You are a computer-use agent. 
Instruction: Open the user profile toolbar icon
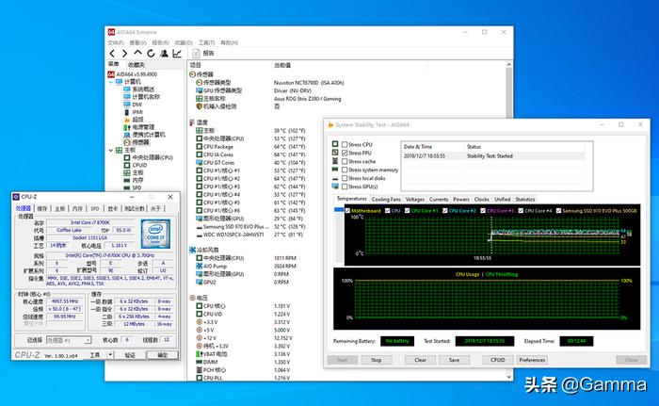[163, 53]
